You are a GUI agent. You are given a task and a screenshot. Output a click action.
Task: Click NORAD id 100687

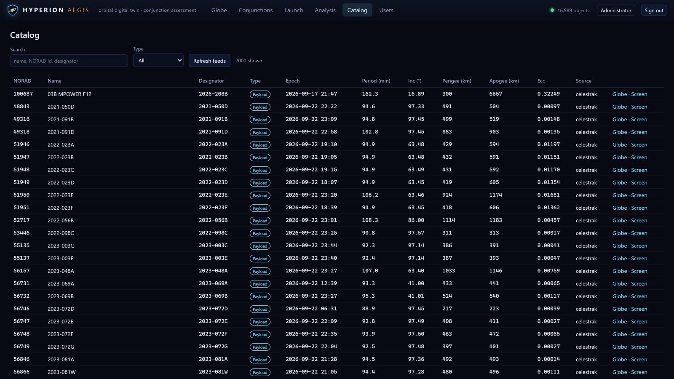click(x=23, y=94)
